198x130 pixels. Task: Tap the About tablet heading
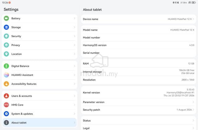tap(92, 10)
